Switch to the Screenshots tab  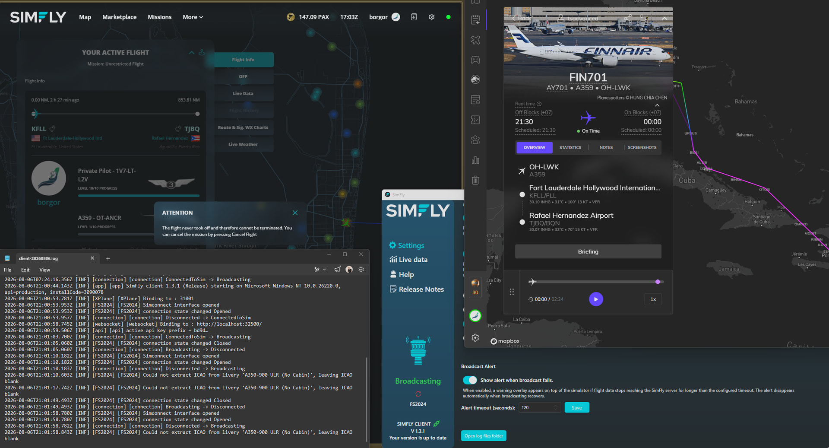point(642,147)
